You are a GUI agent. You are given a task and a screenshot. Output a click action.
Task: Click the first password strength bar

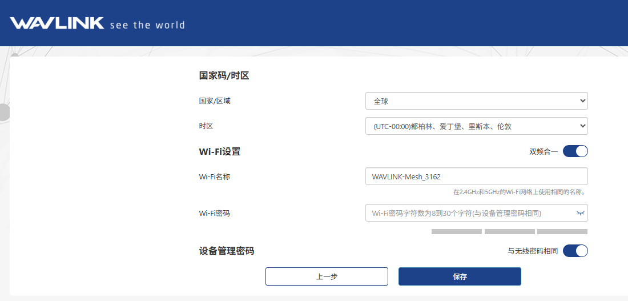[x=456, y=232]
